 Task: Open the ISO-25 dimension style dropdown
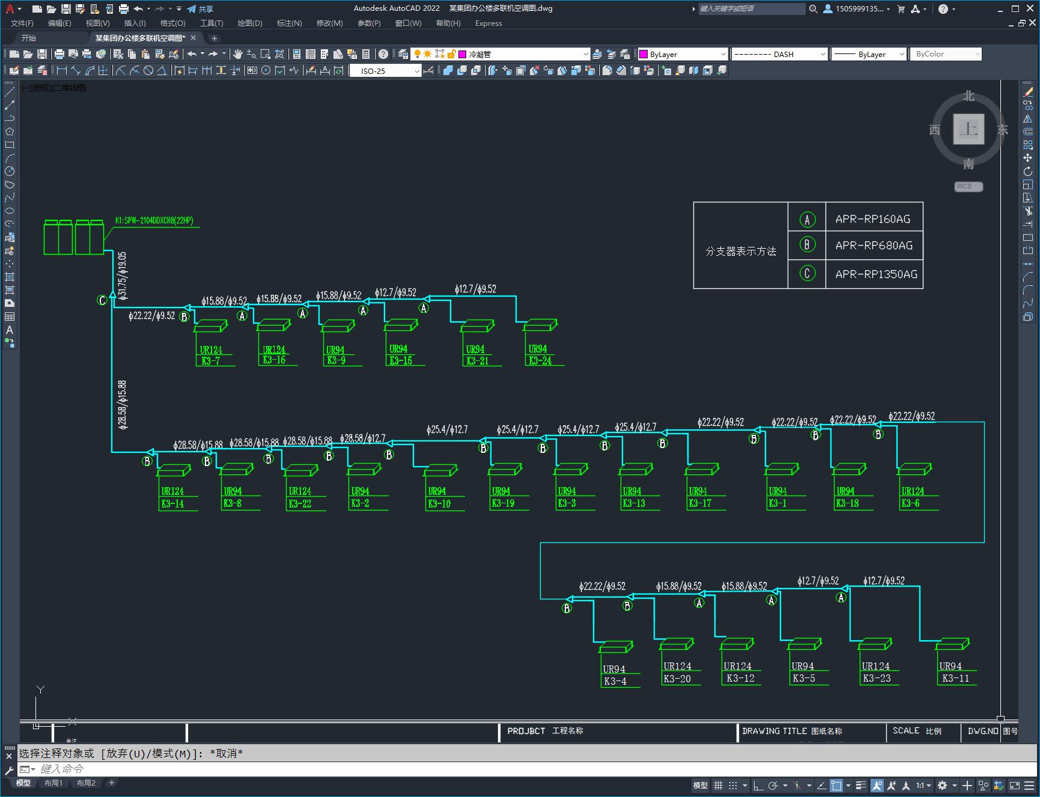click(x=417, y=71)
